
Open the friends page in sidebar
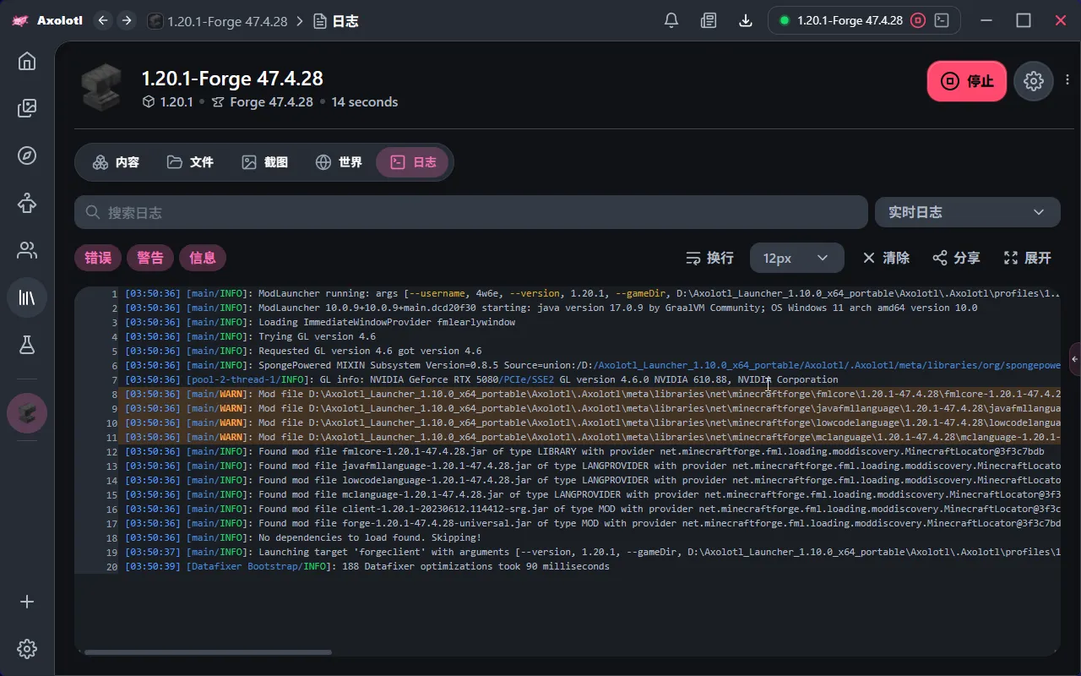point(27,250)
